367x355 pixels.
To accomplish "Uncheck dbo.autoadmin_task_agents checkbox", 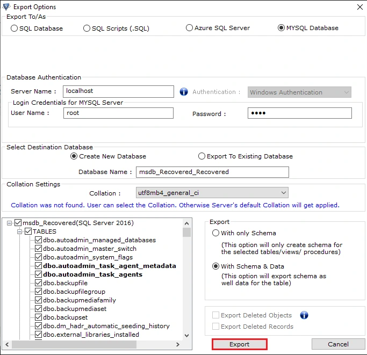I will (38, 274).
